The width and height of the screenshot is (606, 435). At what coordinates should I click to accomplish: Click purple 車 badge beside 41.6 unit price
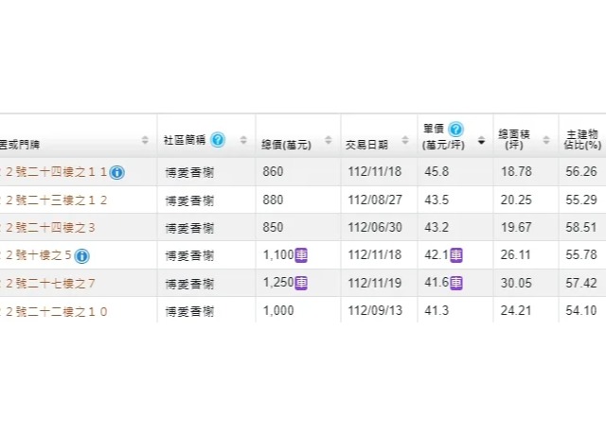pos(456,283)
